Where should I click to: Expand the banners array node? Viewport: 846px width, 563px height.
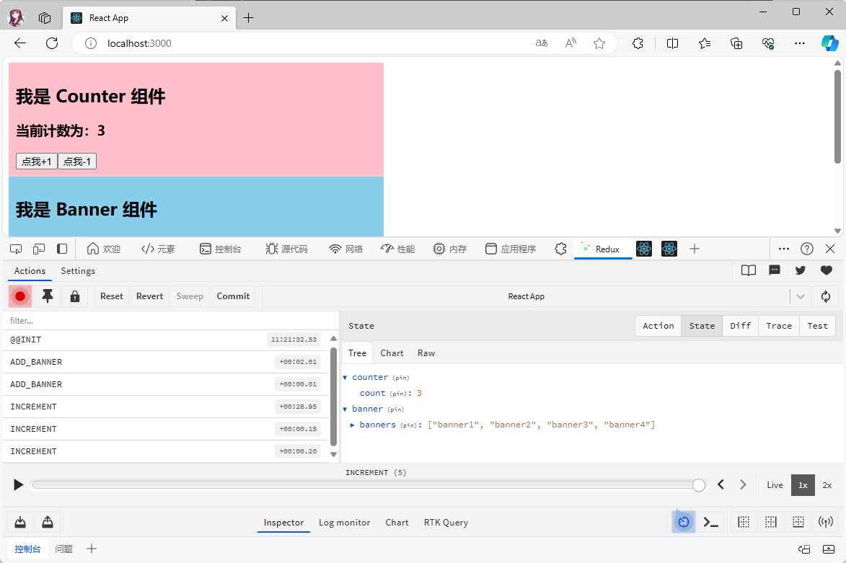tap(353, 425)
